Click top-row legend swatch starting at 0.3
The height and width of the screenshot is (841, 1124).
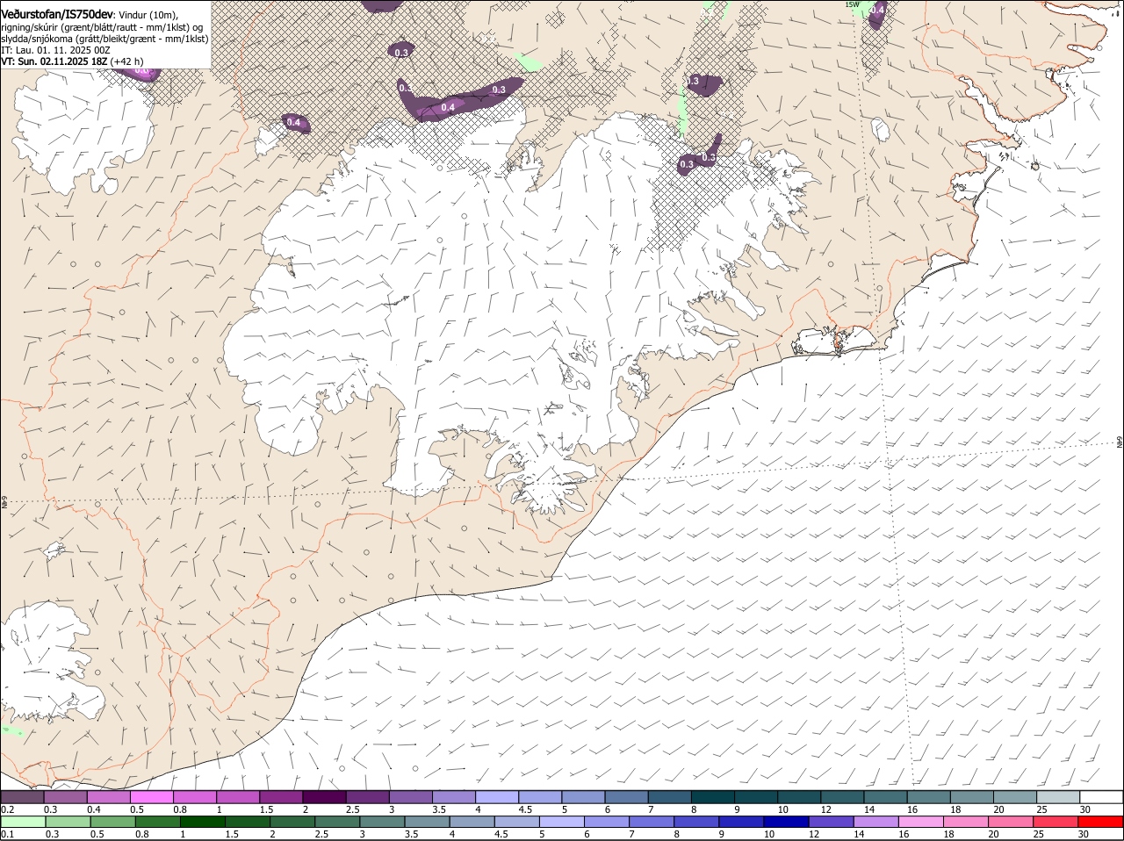click(66, 796)
